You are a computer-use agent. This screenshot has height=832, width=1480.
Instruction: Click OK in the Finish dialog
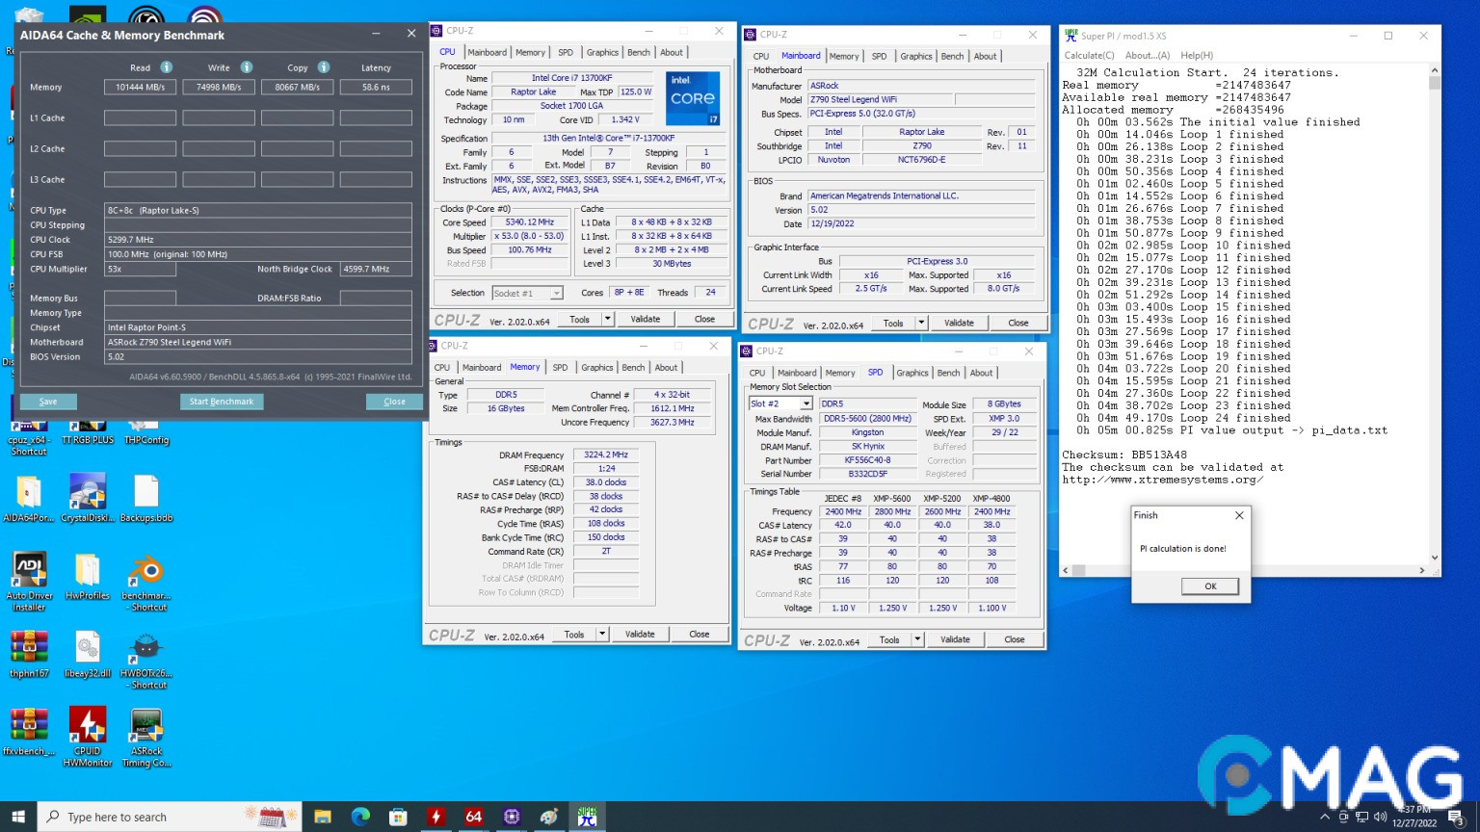pos(1210,585)
